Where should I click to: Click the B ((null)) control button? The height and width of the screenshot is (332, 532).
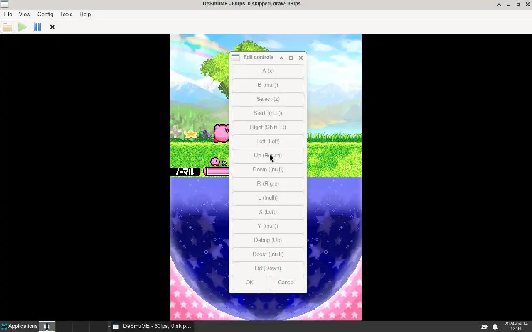click(268, 85)
